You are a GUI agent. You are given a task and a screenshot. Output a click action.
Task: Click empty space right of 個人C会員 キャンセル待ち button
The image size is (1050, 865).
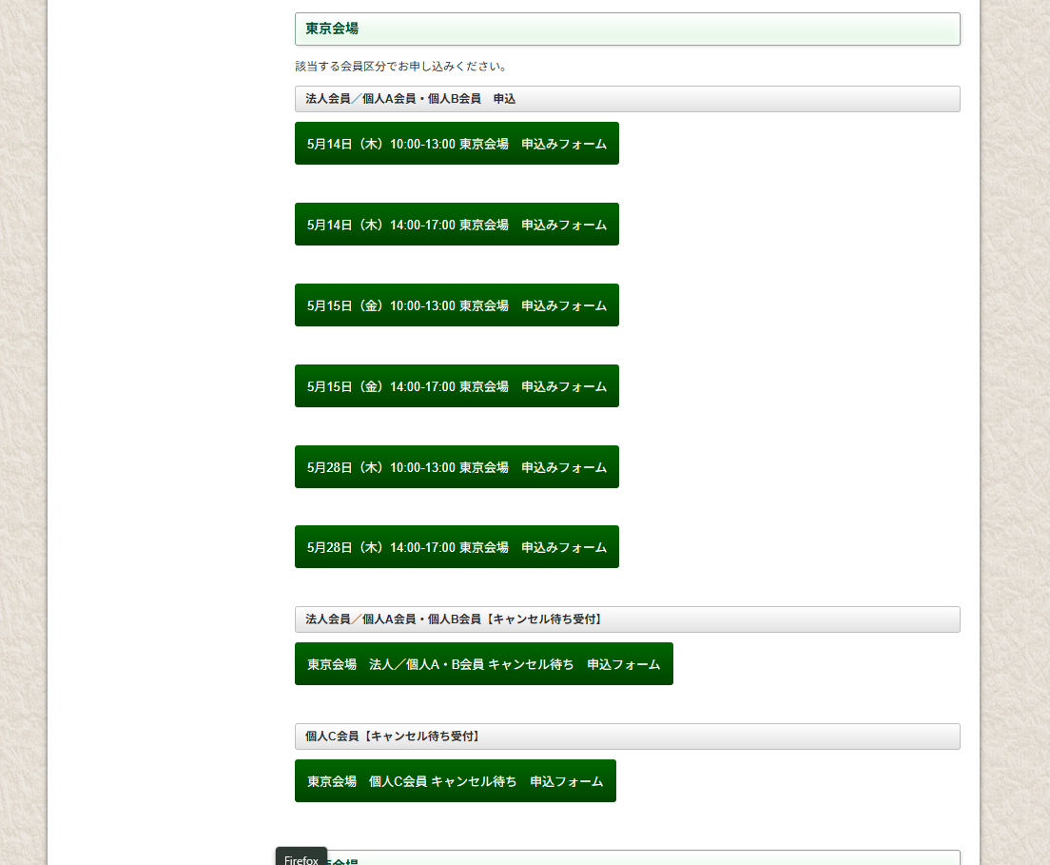(789, 781)
